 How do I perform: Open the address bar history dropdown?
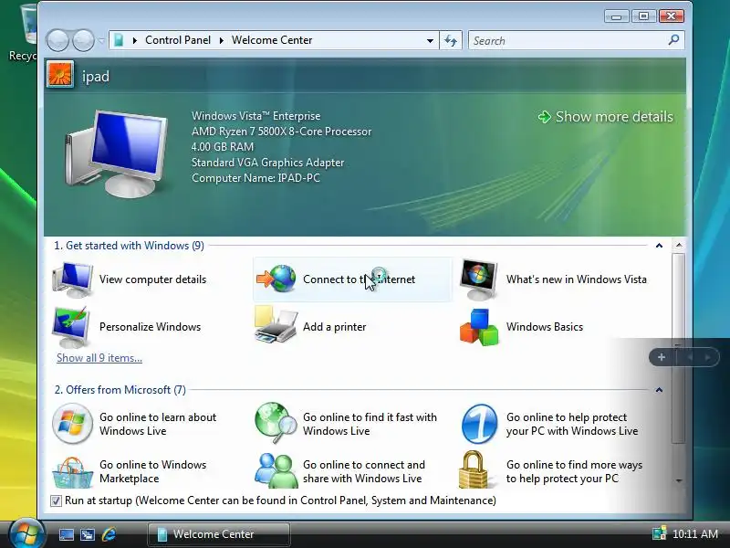[x=430, y=41]
